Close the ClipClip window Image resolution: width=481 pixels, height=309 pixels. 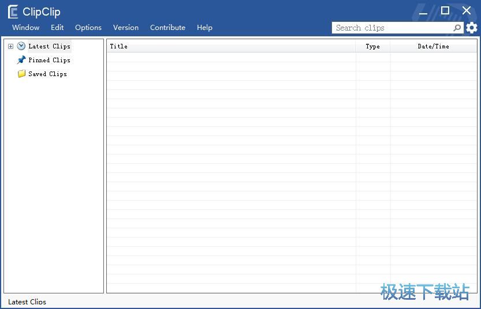pos(467,10)
